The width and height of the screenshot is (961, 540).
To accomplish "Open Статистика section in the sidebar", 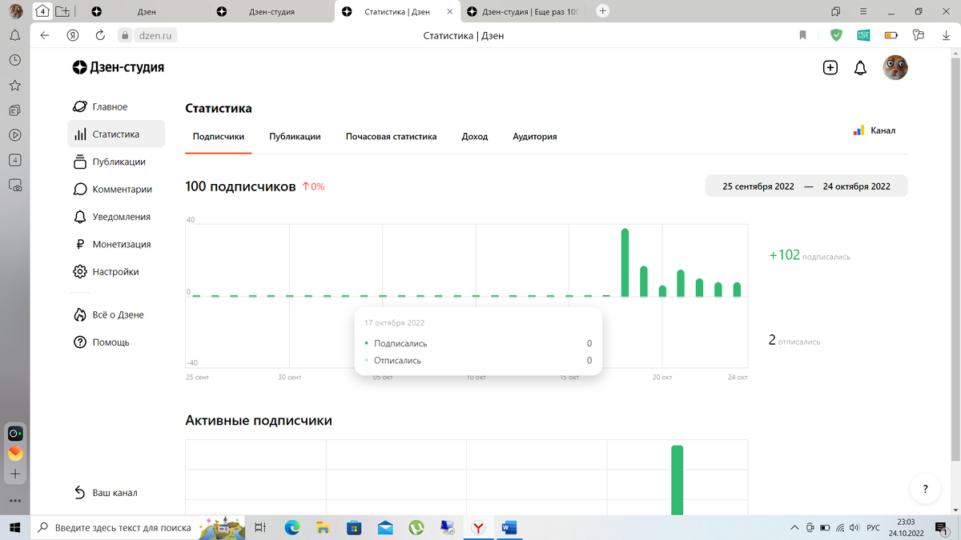I will (116, 134).
